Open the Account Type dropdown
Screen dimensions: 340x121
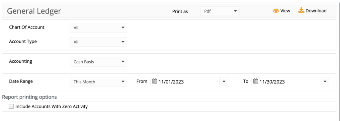coord(98,42)
